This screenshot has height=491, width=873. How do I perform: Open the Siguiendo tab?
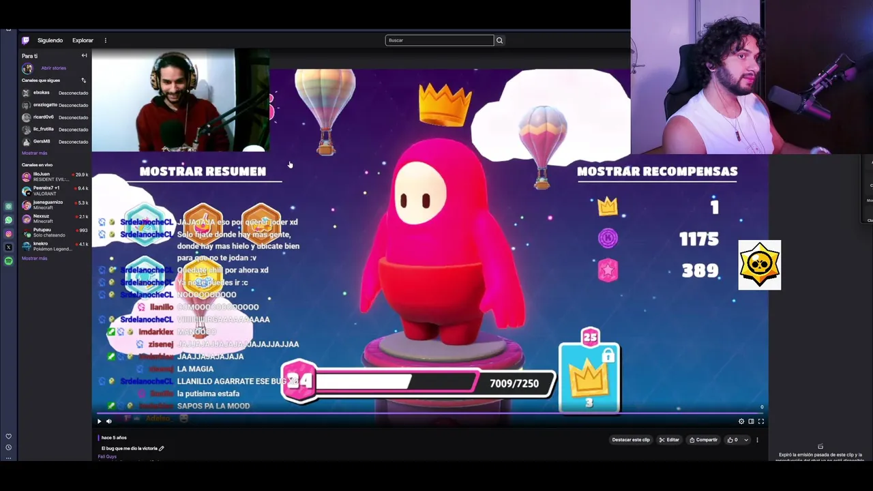50,40
